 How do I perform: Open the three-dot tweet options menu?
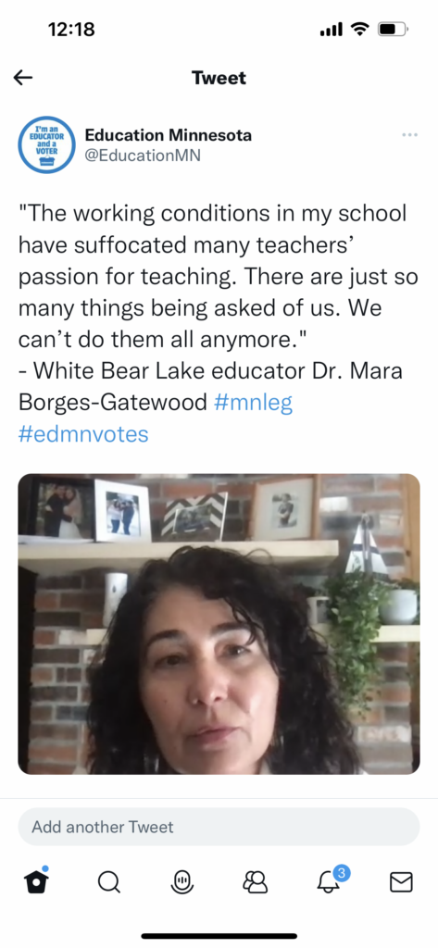pos(409,134)
